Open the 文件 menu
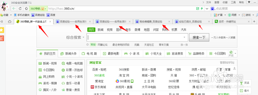The height and width of the screenshot is (95, 258). tap(208, 2)
